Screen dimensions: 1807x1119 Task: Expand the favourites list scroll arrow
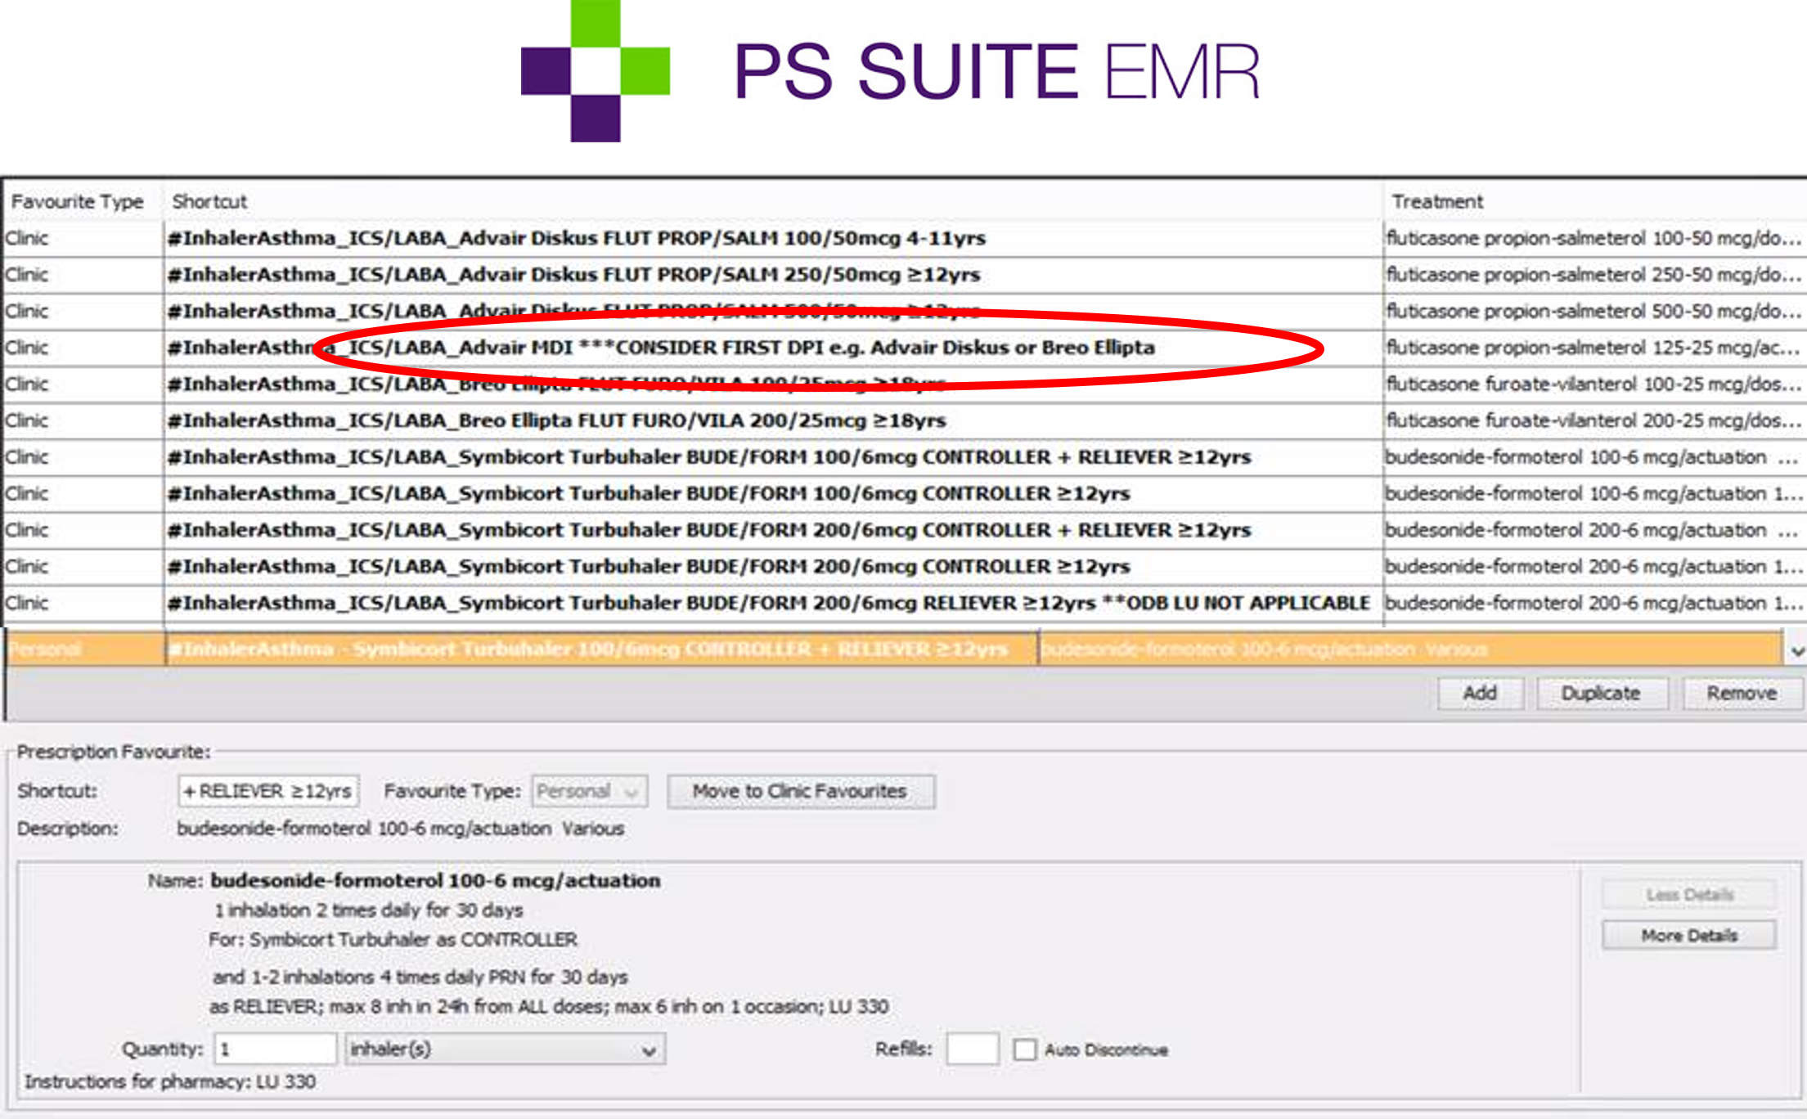1796,651
